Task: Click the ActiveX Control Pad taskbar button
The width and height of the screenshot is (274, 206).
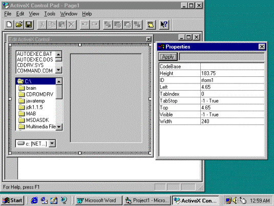Action: click(x=195, y=200)
